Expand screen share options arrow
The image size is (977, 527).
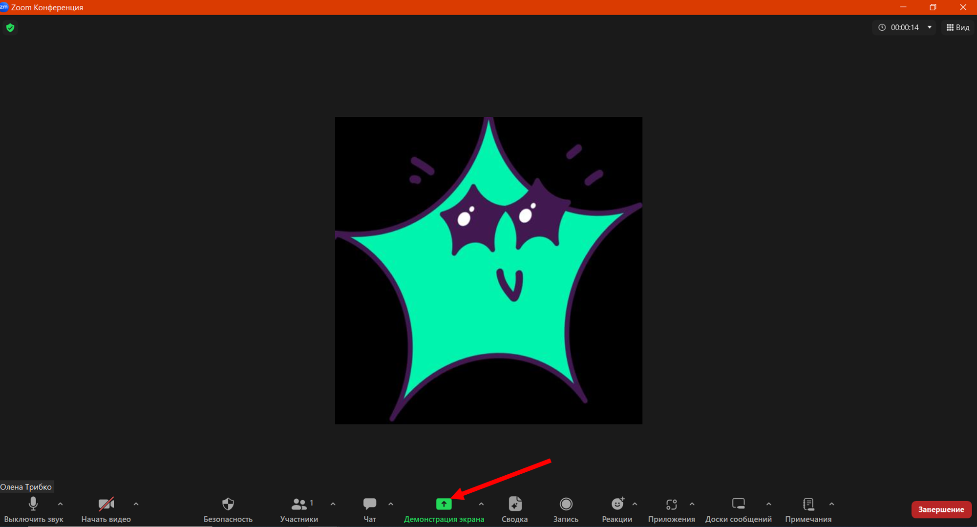coord(481,504)
